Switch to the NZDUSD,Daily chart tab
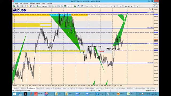 tap(90, 88)
